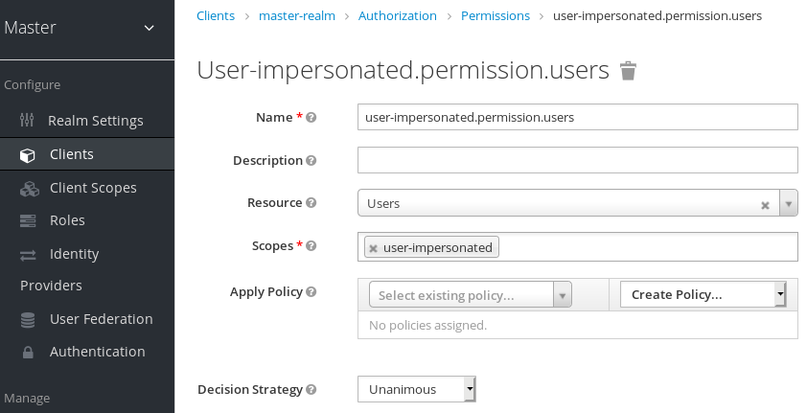The width and height of the screenshot is (807, 413).
Task: Click into the Description input field
Action: tap(578, 160)
